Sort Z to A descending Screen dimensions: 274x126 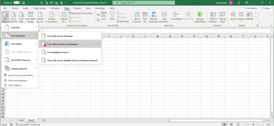coord(98,20)
